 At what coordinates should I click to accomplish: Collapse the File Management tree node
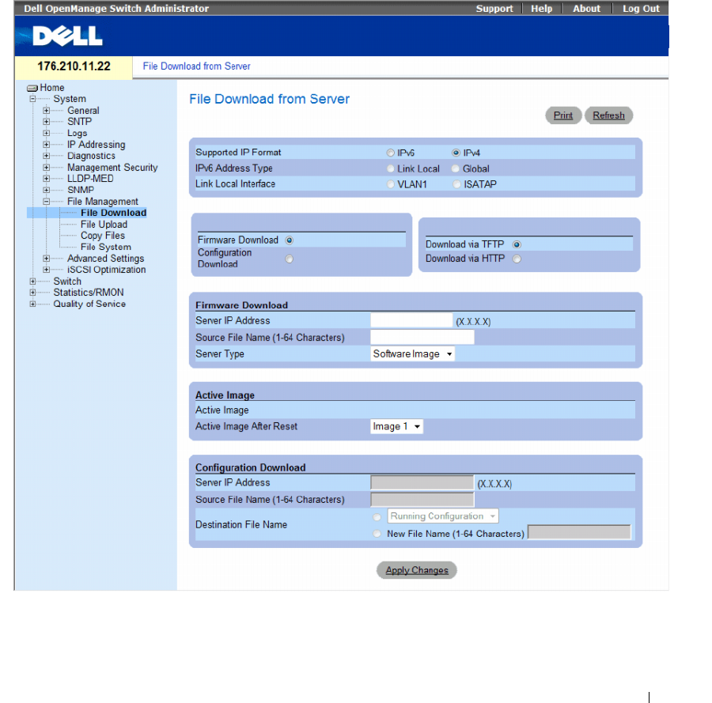(47, 202)
